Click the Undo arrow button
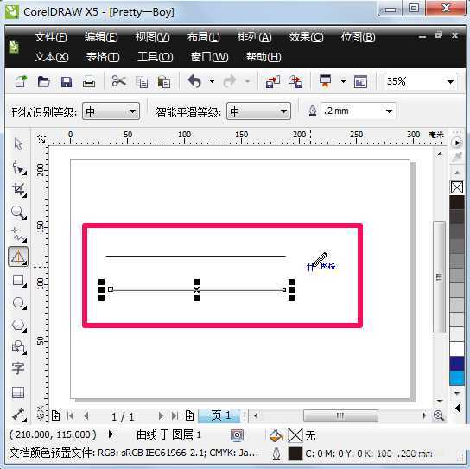The image size is (470, 469). click(x=195, y=81)
